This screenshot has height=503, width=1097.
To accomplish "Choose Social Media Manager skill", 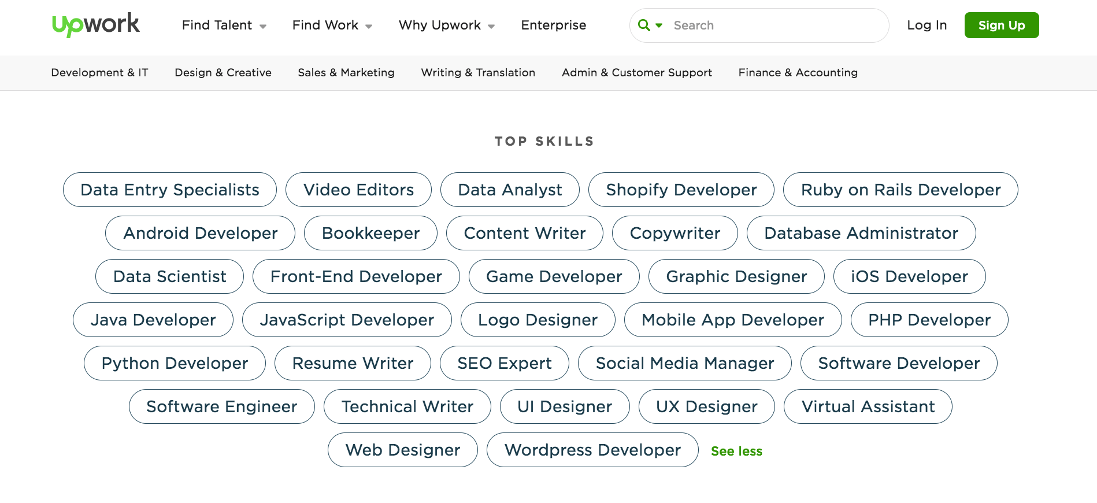I will (685, 363).
